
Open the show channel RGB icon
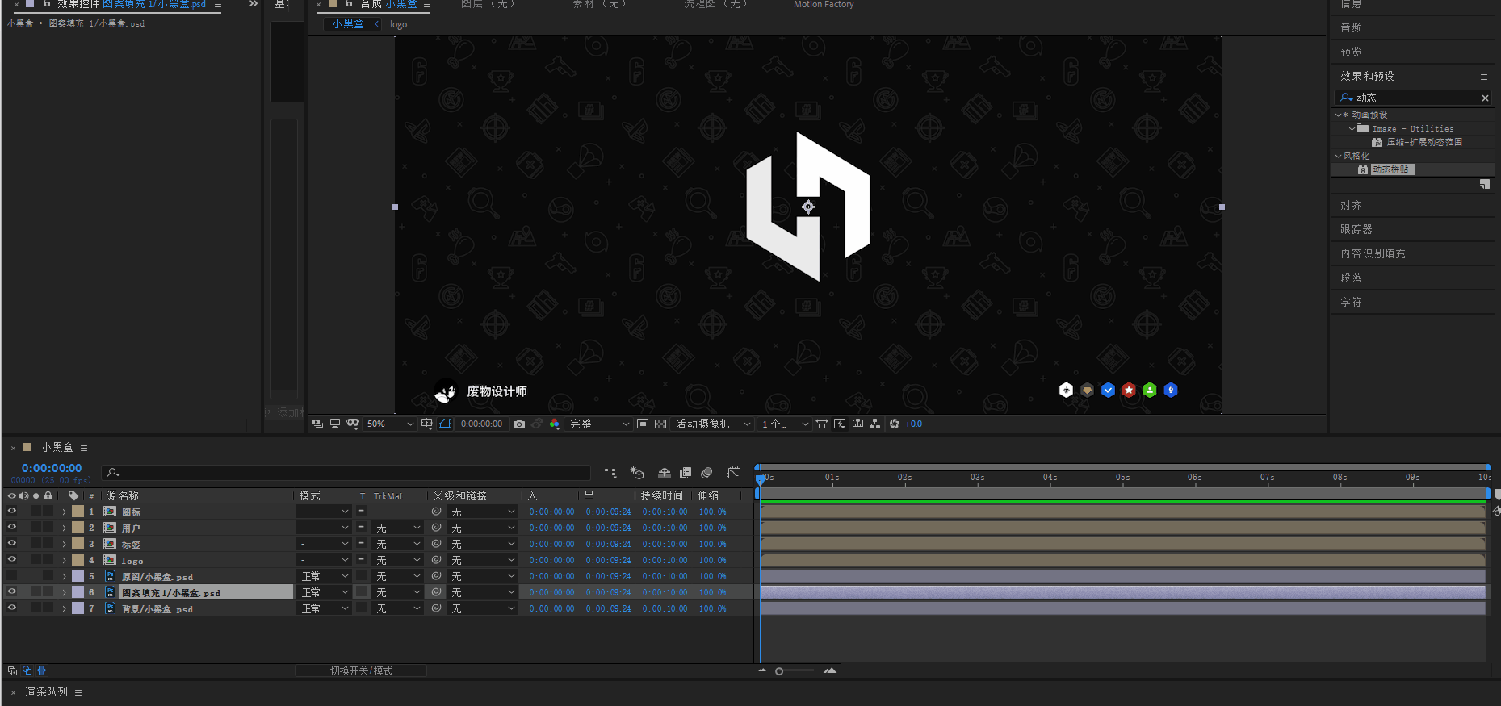pos(555,424)
